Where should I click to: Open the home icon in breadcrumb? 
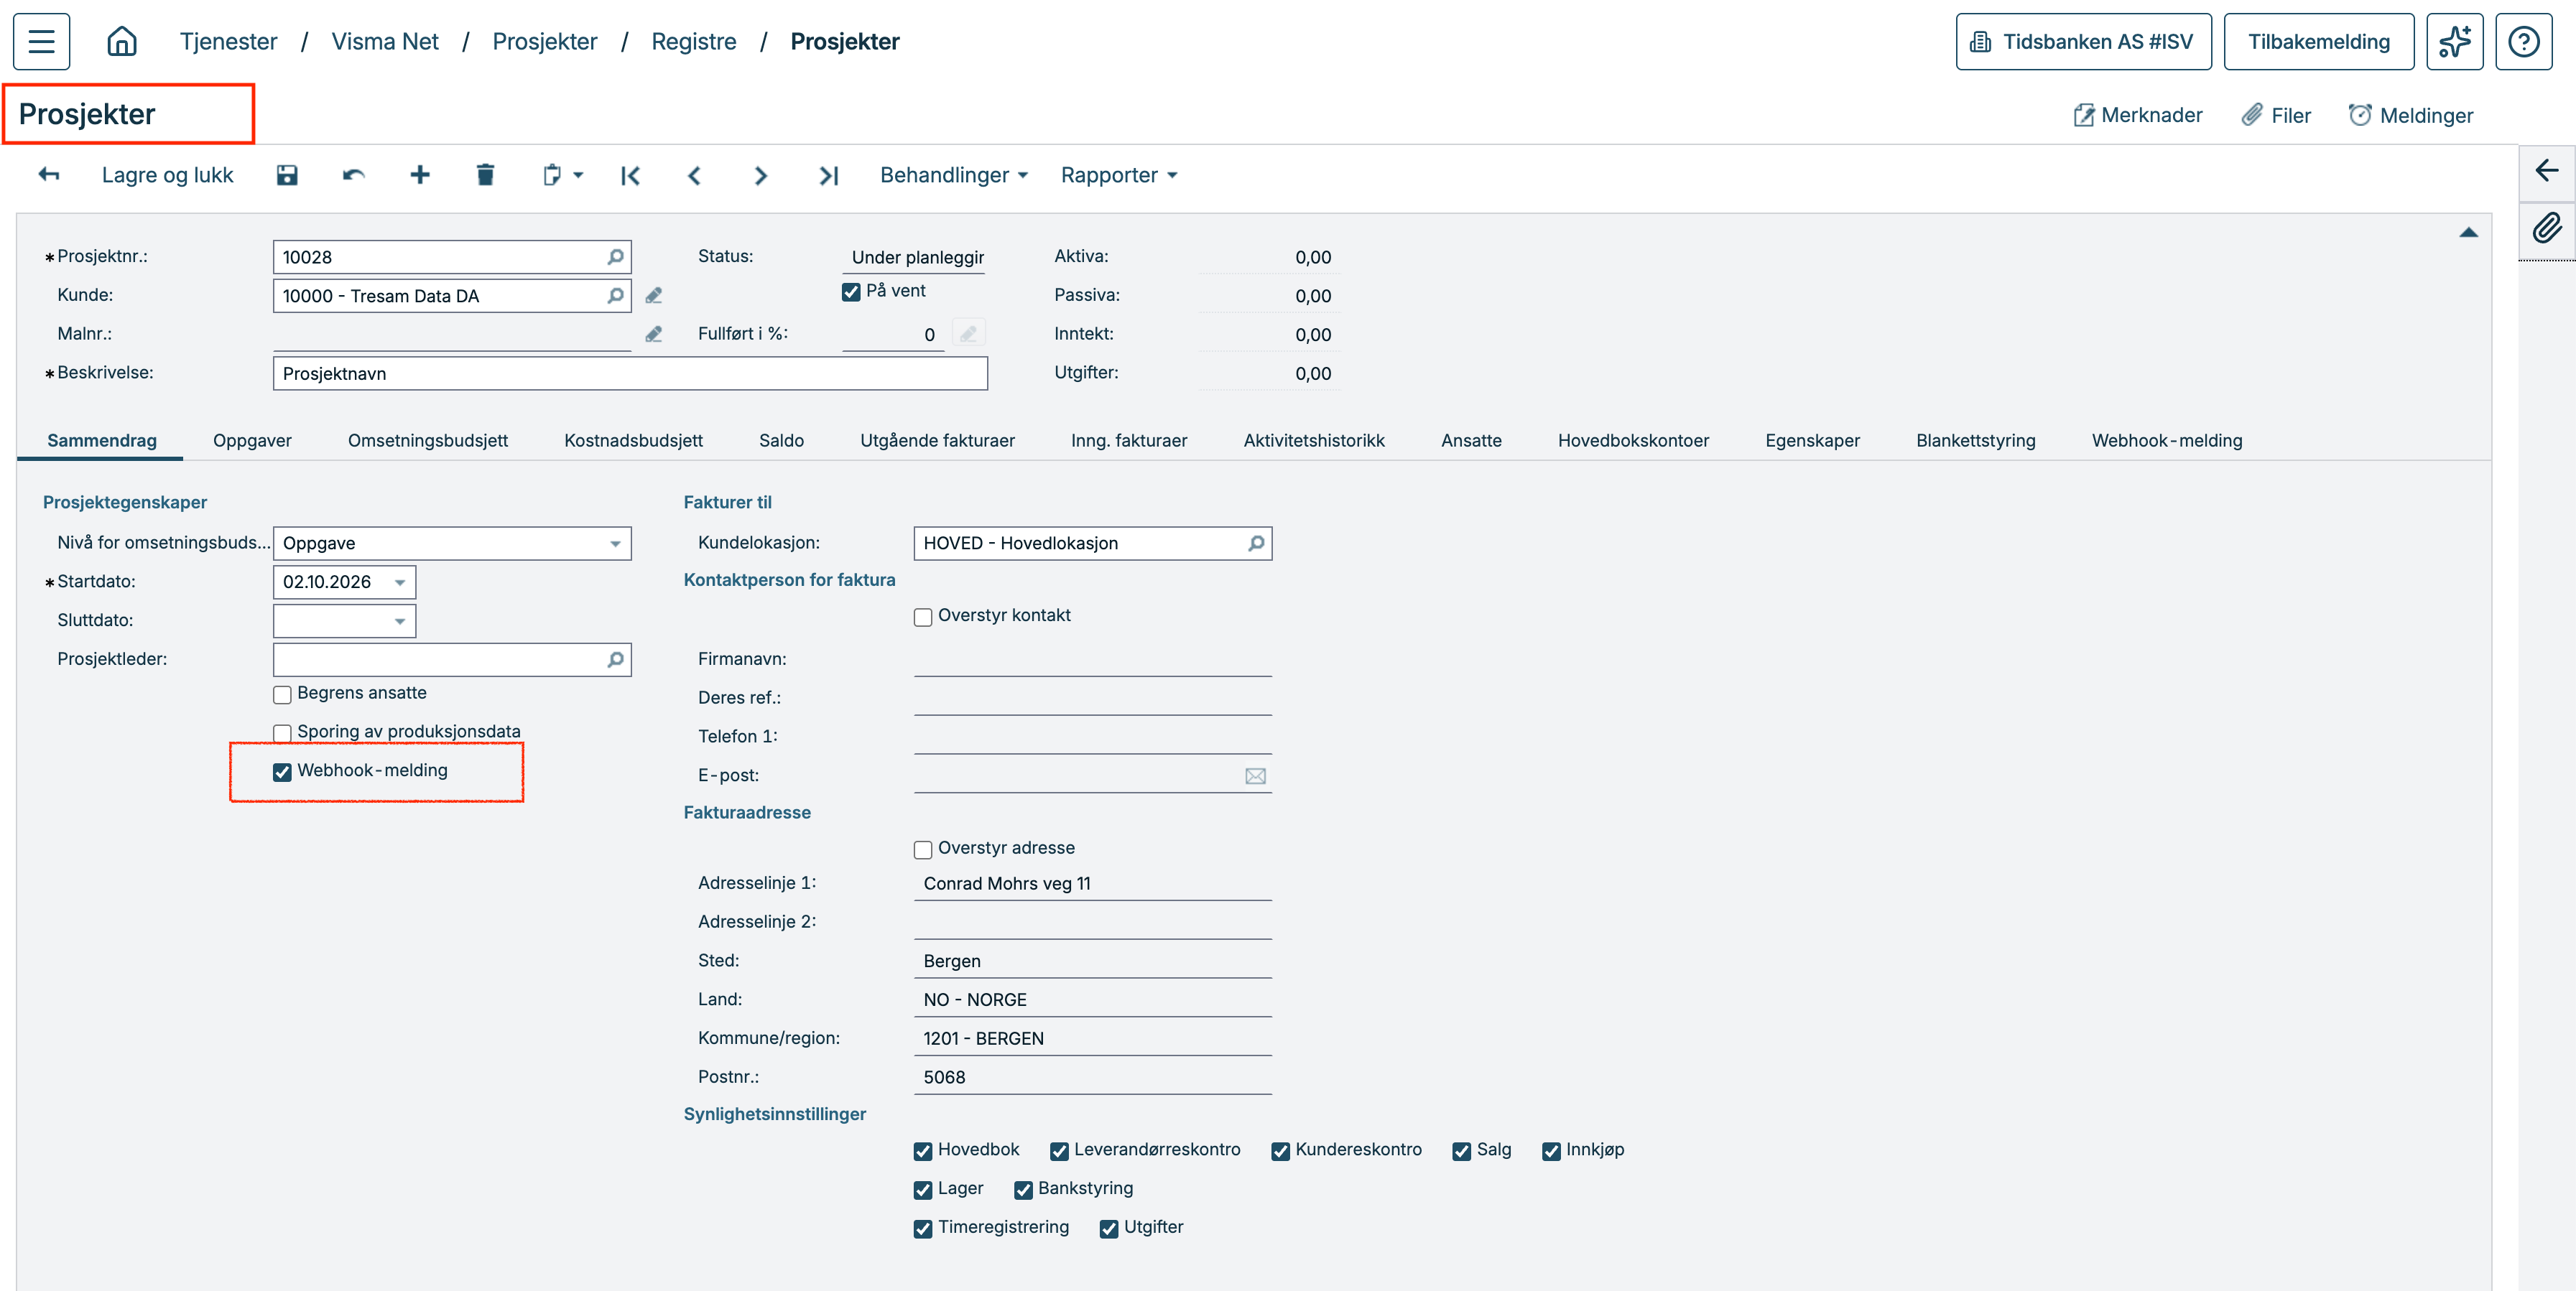[122, 41]
